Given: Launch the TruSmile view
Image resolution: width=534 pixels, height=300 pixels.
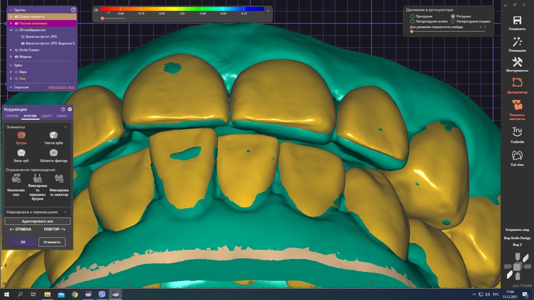Looking at the screenshot, I should (517, 132).
